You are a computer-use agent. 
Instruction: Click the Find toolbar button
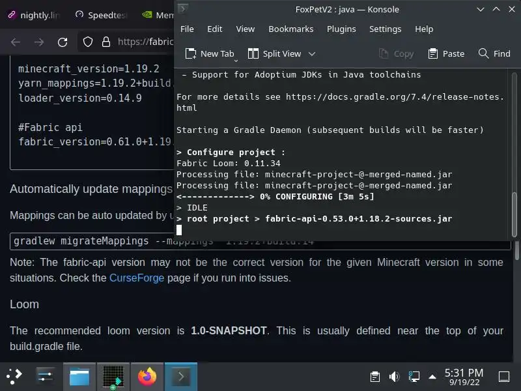pyautogui.click(x=494, y=54)
